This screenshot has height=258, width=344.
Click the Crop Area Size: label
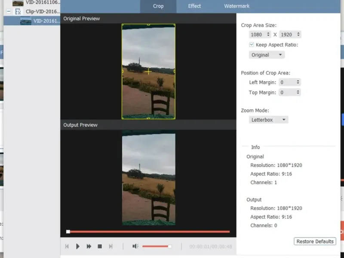[259, 25]
